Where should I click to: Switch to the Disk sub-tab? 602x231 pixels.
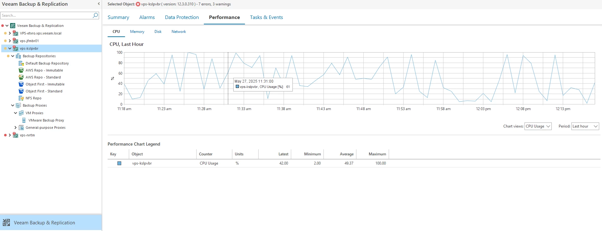click(158, 32)
